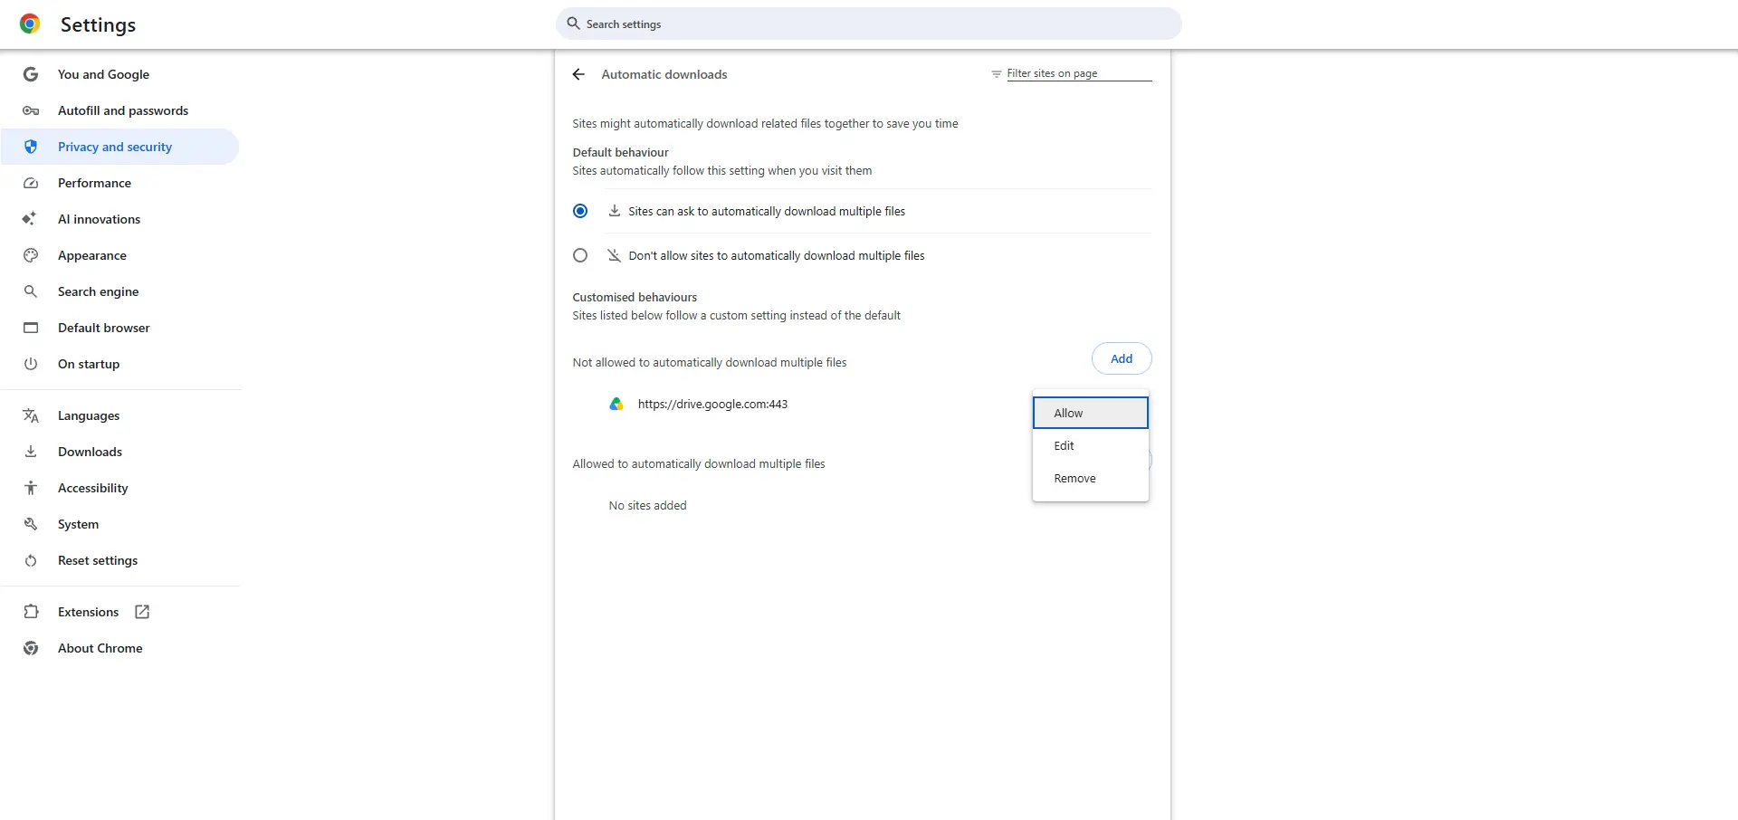
Task: Click the shield icon for Privacy and security
Action: (x=31, y=147)
